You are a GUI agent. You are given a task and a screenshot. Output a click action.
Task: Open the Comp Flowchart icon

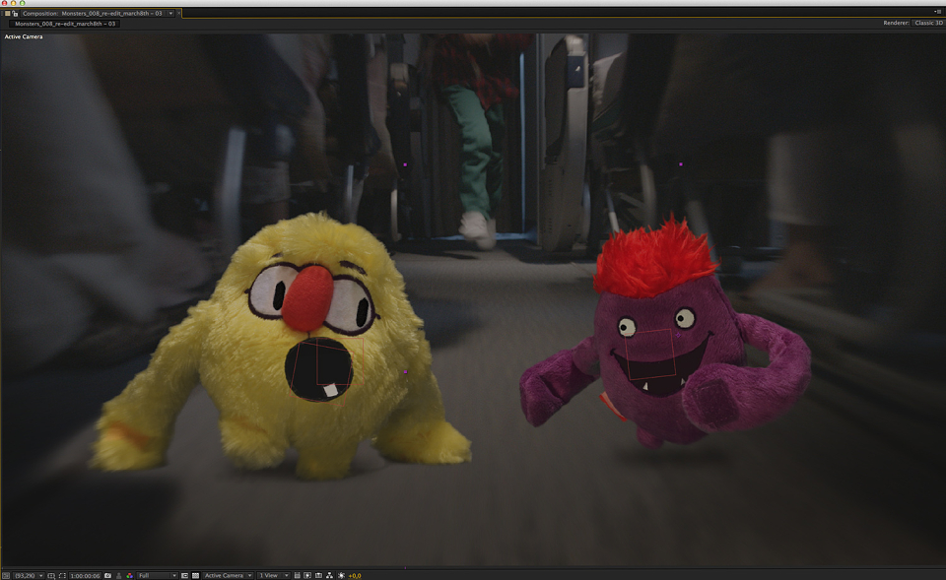tap(329, 576)
